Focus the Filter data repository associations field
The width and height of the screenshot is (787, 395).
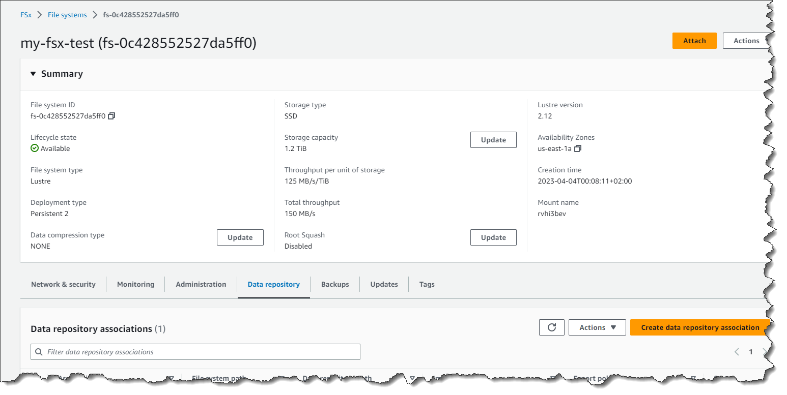point(195,352)
